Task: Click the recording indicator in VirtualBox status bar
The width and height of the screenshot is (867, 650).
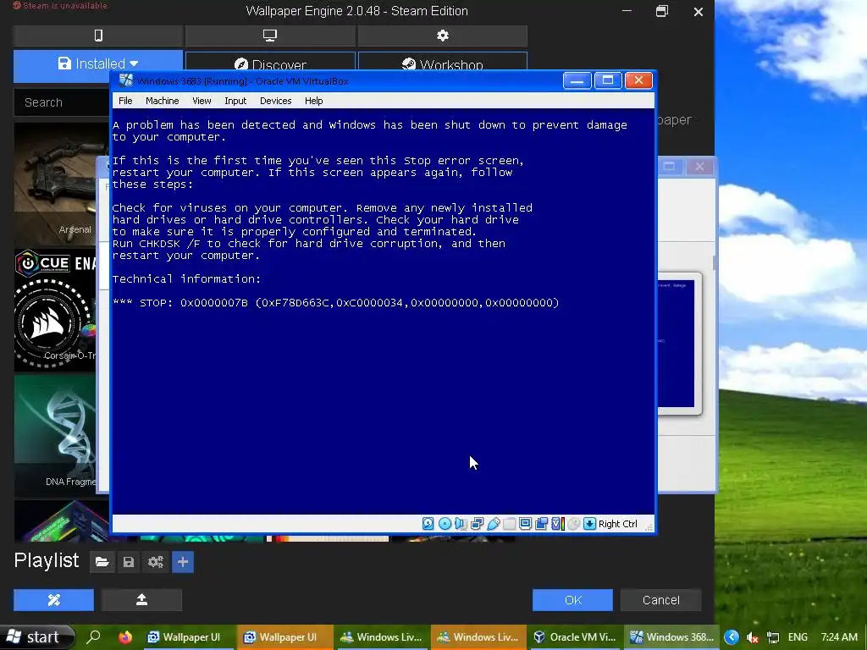Action: coord(541,523)
